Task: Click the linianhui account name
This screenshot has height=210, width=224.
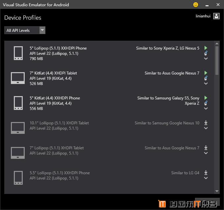Action: coord(203,16)
